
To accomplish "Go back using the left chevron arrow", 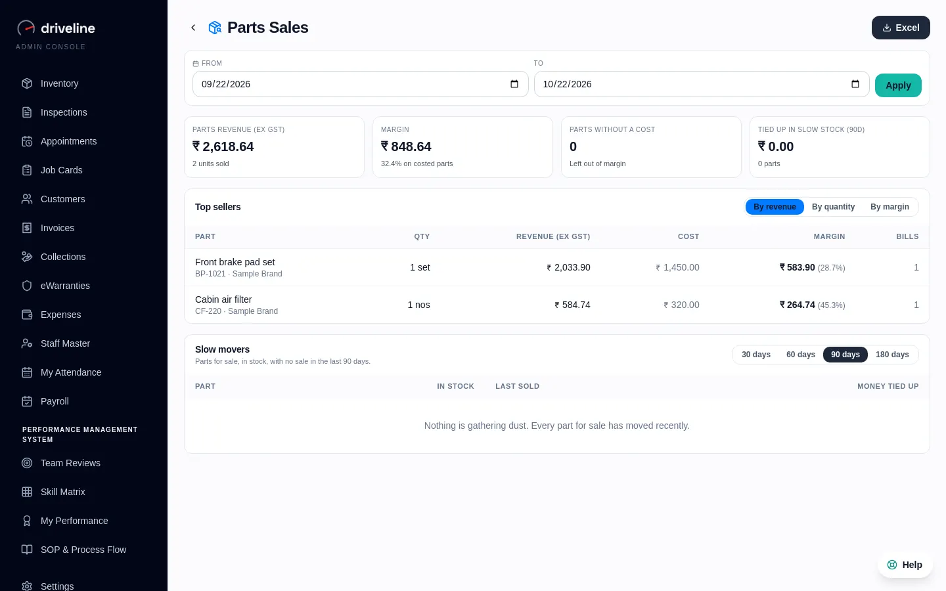I will pyautogui.click(x=193, y=28).
